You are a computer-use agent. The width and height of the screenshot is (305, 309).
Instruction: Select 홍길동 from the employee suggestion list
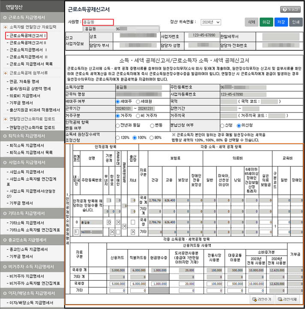(x=121, y=29)
